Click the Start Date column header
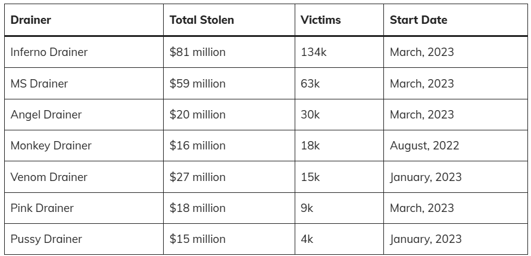This screenshot has width=531, height=256. pos(418,20)
